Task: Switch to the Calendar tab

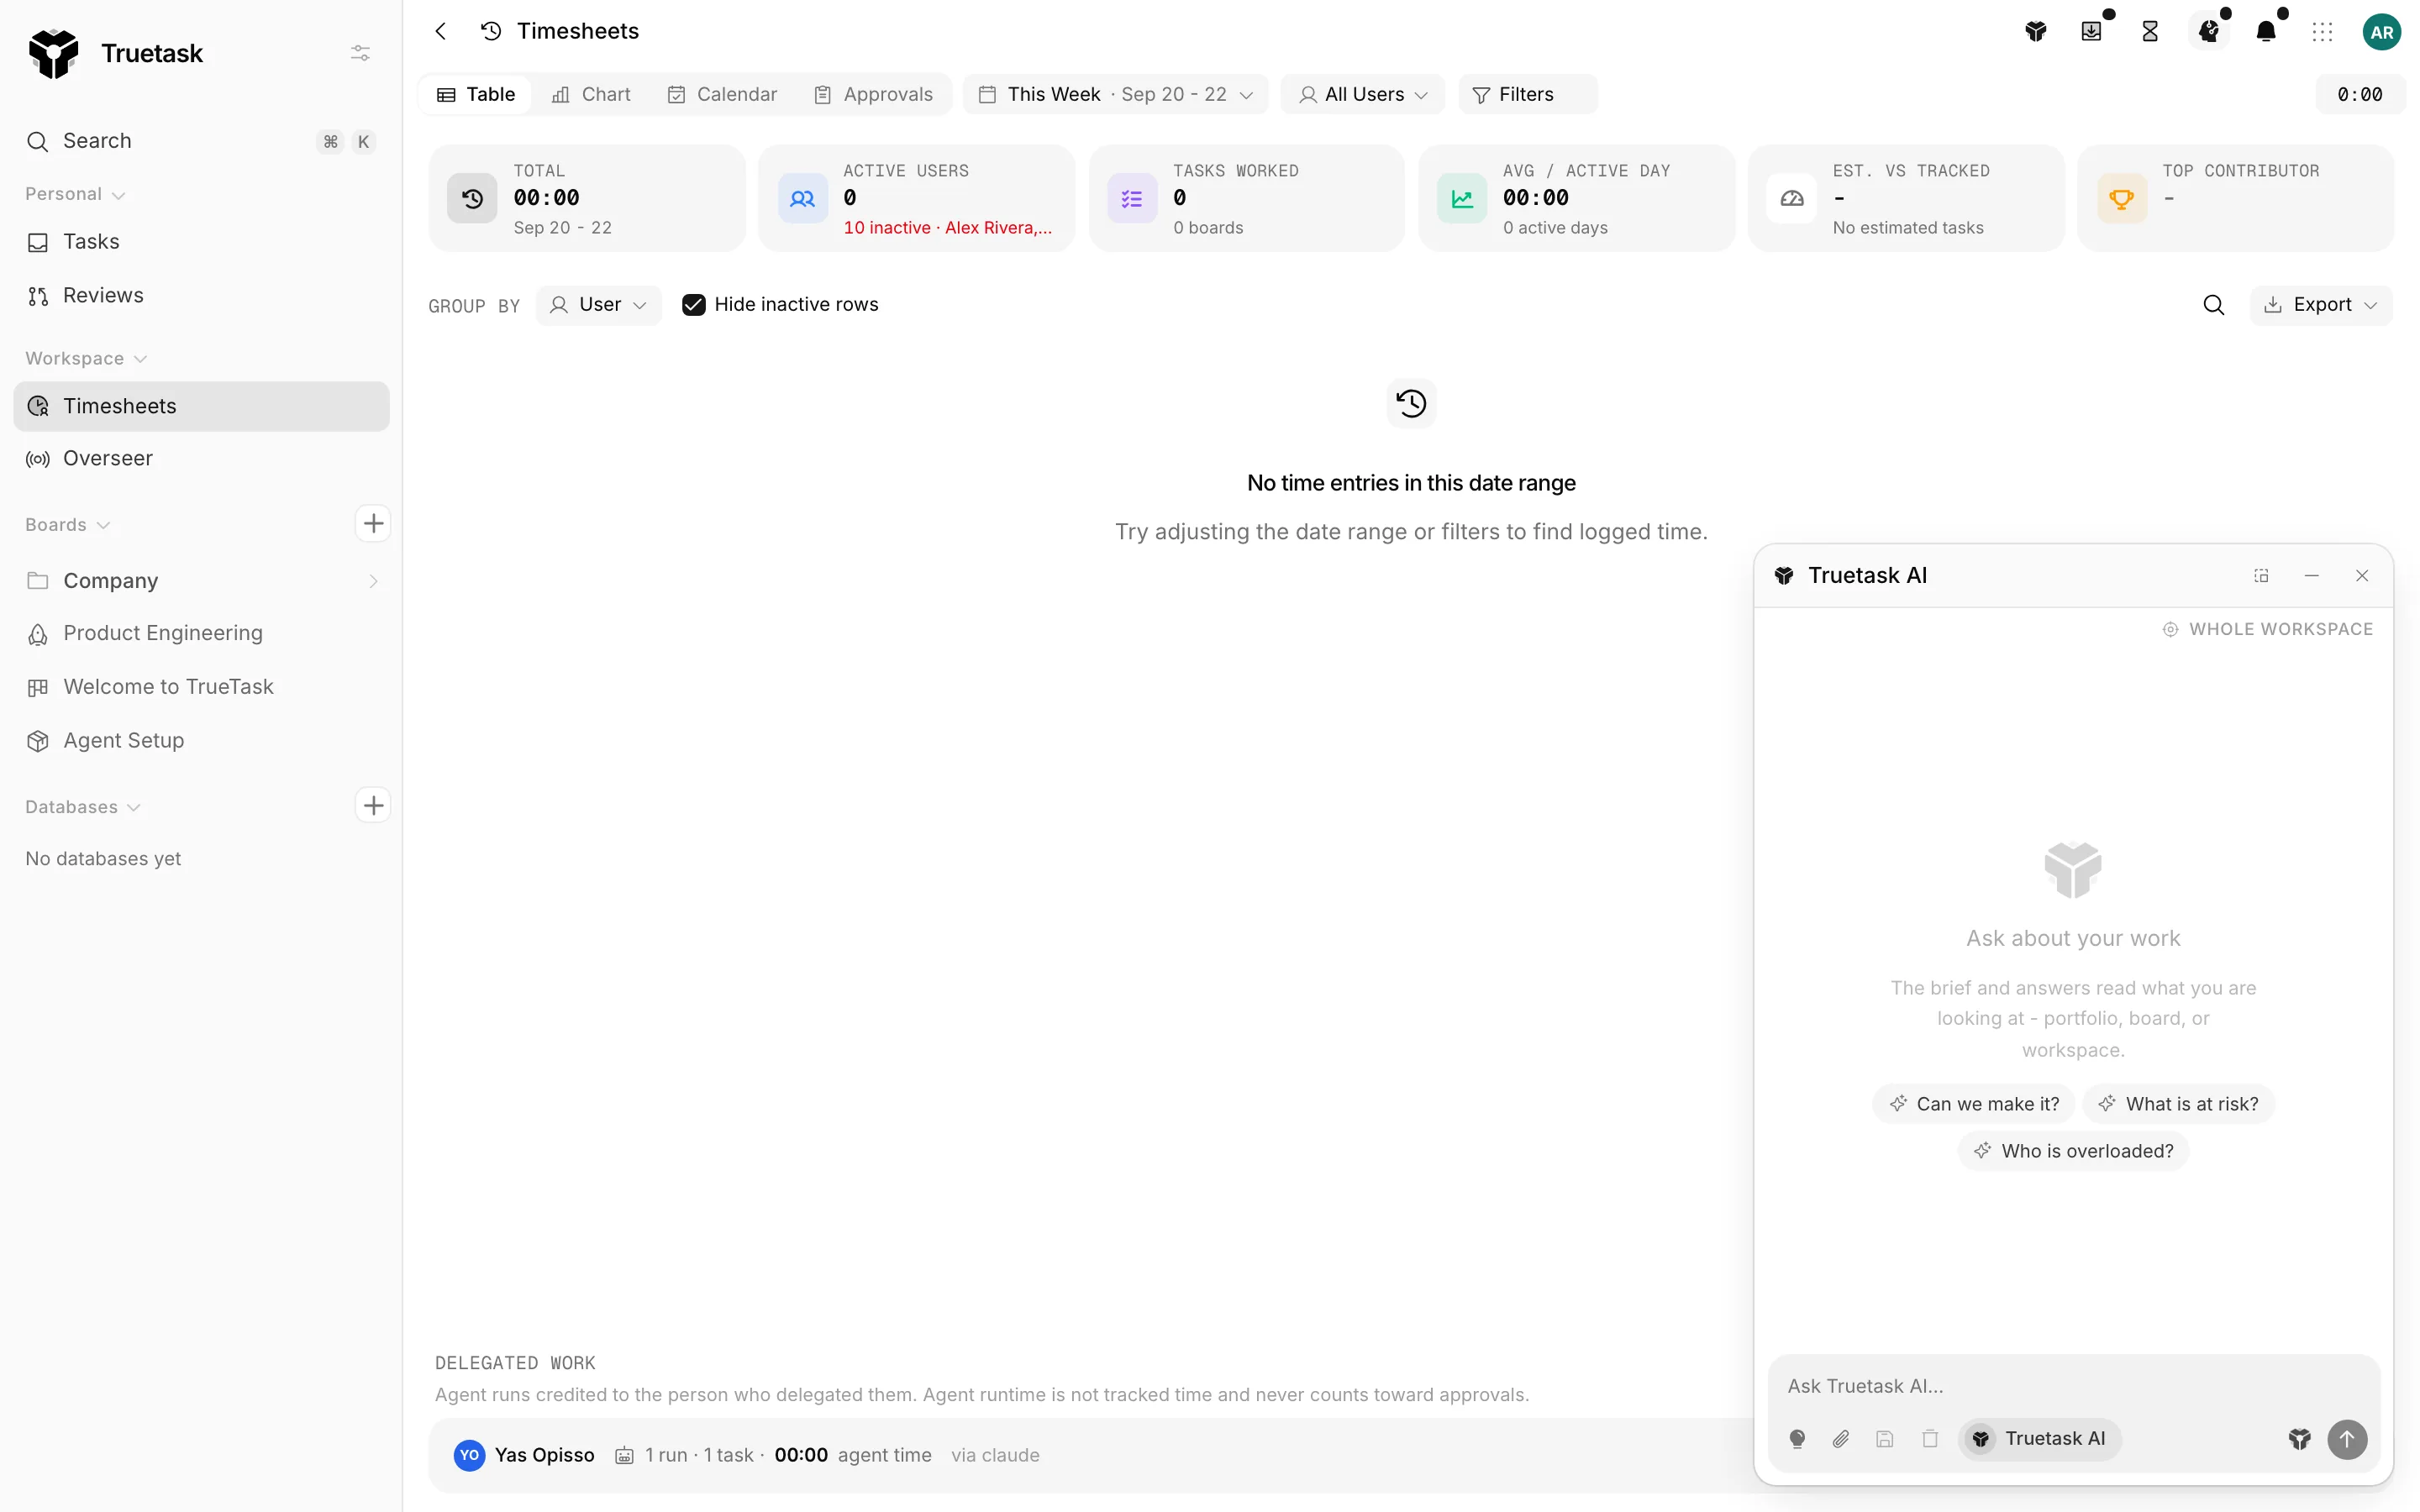Action: (722, 94)
